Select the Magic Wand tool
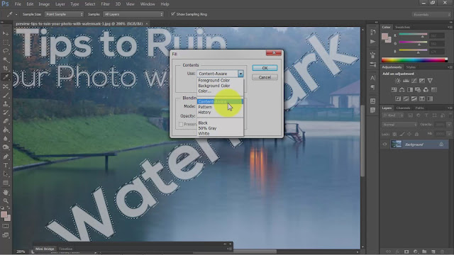This screenshot has width=454, height=255. click(6, 59)
